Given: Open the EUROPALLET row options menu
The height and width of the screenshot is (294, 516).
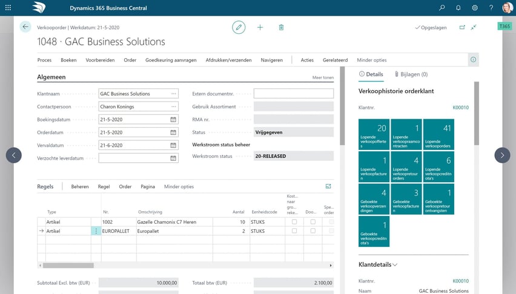Looking at the screenshot, I should pyautogui.click(x=96, y=231).
